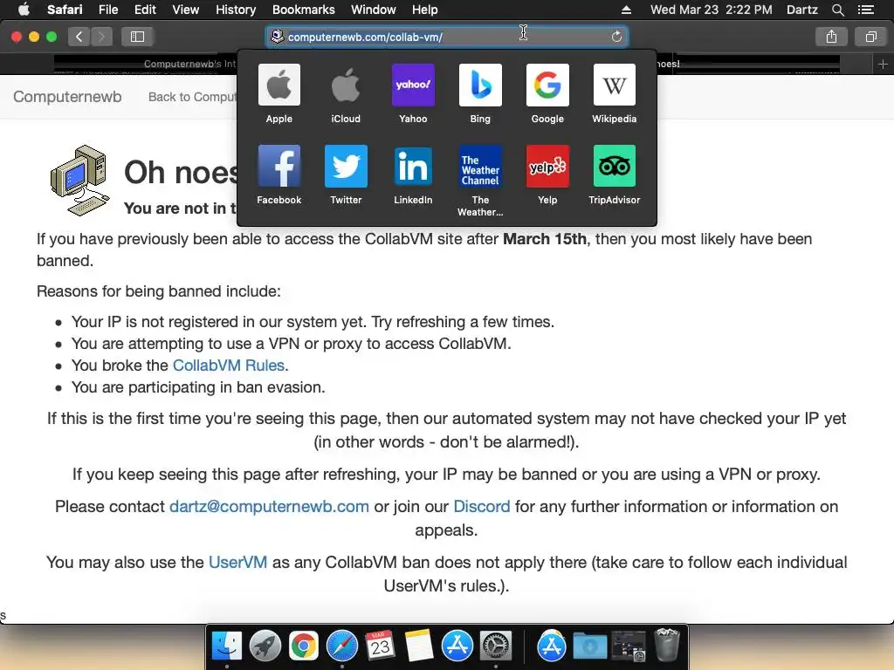Image resolution: width=894 pixels, height=670 pixels.
Task: Open Notification Center list icon
Action: click(865, 10)
